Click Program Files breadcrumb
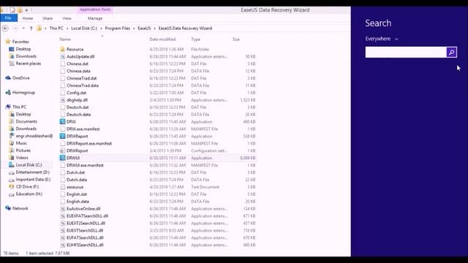The image size is (468, 263). [x=118, y=28]
